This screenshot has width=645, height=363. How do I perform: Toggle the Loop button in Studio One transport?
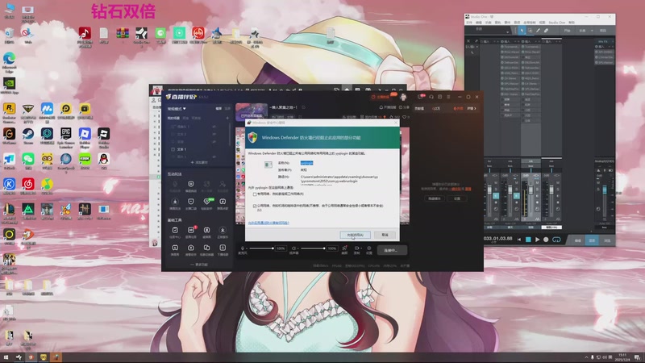556,240
